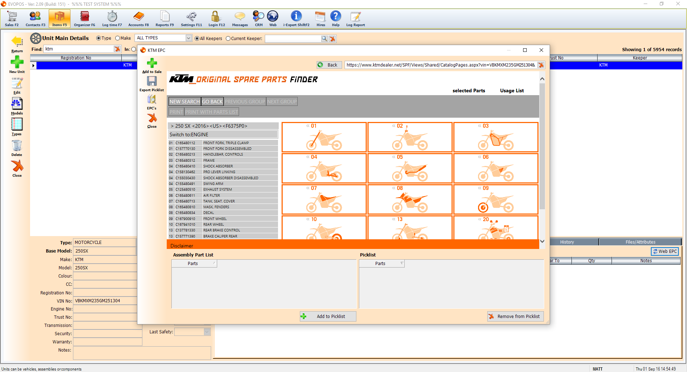This screenshot has height=372, width=687.
Task: Open EPC's icon in KTM EPC window
Action: [152, 99]
